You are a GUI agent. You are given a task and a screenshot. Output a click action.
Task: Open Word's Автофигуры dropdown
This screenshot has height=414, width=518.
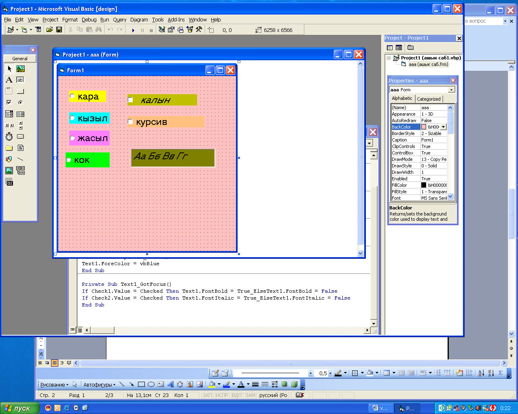coord(99,384)
